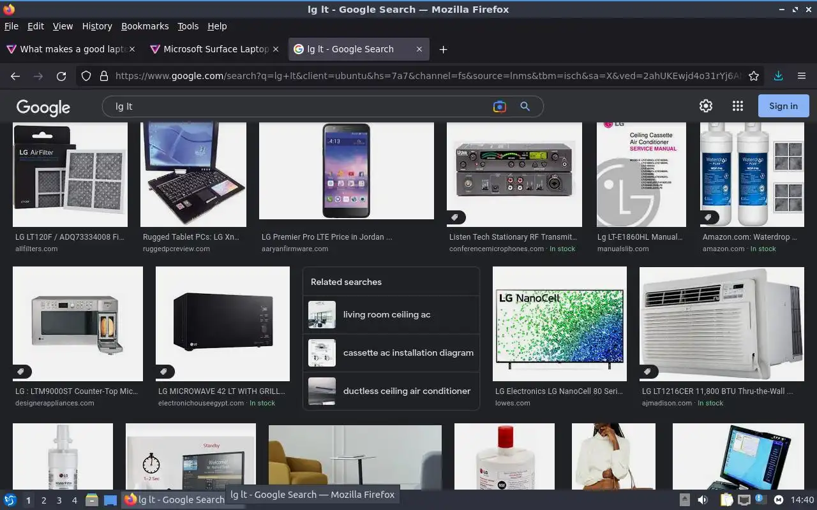Open the lowes.com source link
Image resolution: width=817 pixels, height=510 pixels.
click(513, 403)
